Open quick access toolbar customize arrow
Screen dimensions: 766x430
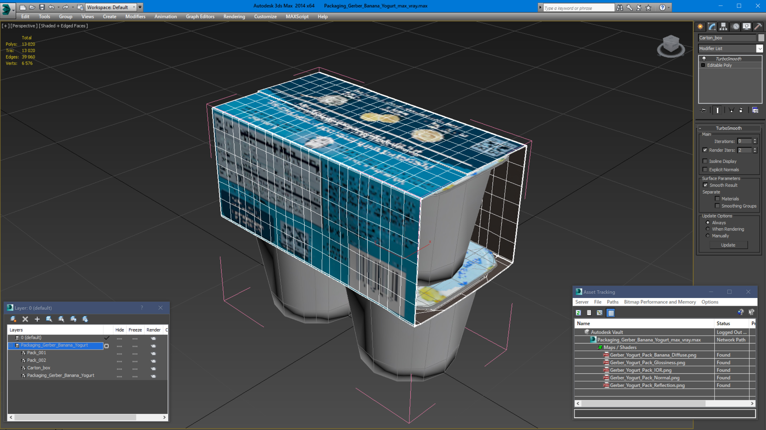[x=140, y=7]
